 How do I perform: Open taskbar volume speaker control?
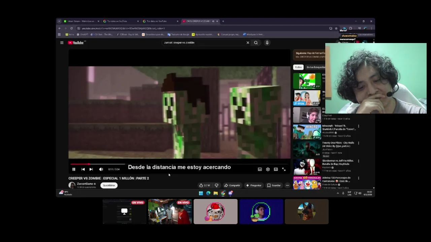click(x=360, y=193)
